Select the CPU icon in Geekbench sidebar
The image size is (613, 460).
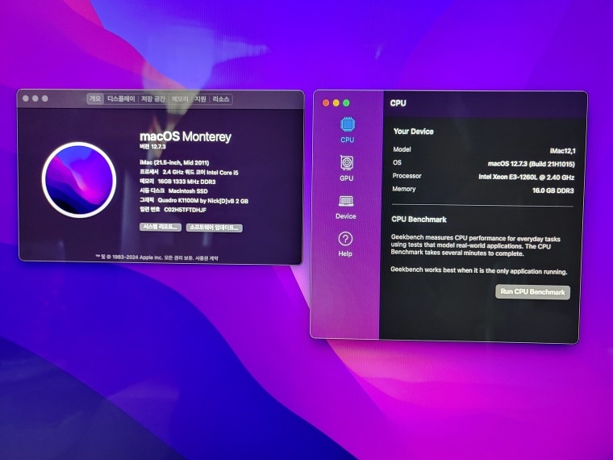click(347, 125)
